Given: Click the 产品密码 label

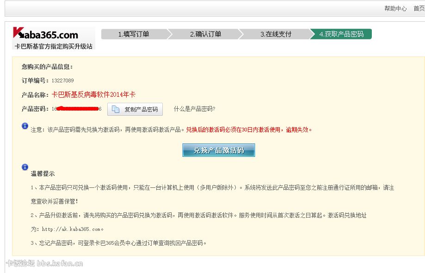Looking at the screenshot, I should click(x=35, y=109).
